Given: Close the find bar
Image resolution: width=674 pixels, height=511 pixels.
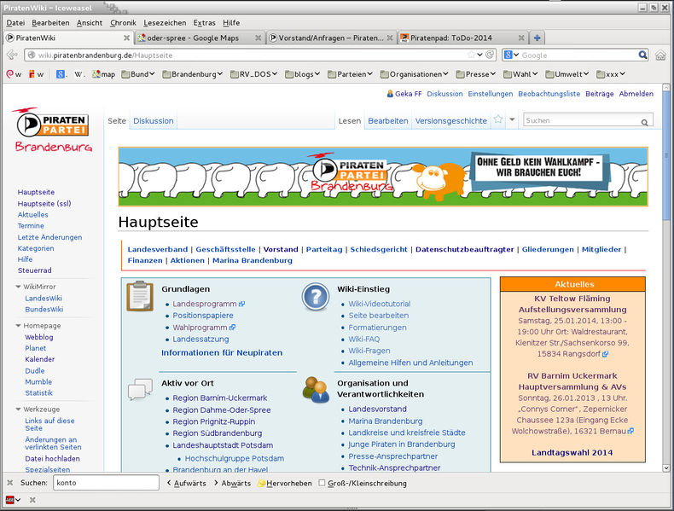Looking at the screenshot, I should (x=10, y=483).
